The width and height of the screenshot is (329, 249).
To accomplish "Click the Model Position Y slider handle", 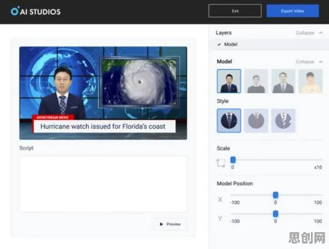I will pyautogui.click(x=275, y=213).
